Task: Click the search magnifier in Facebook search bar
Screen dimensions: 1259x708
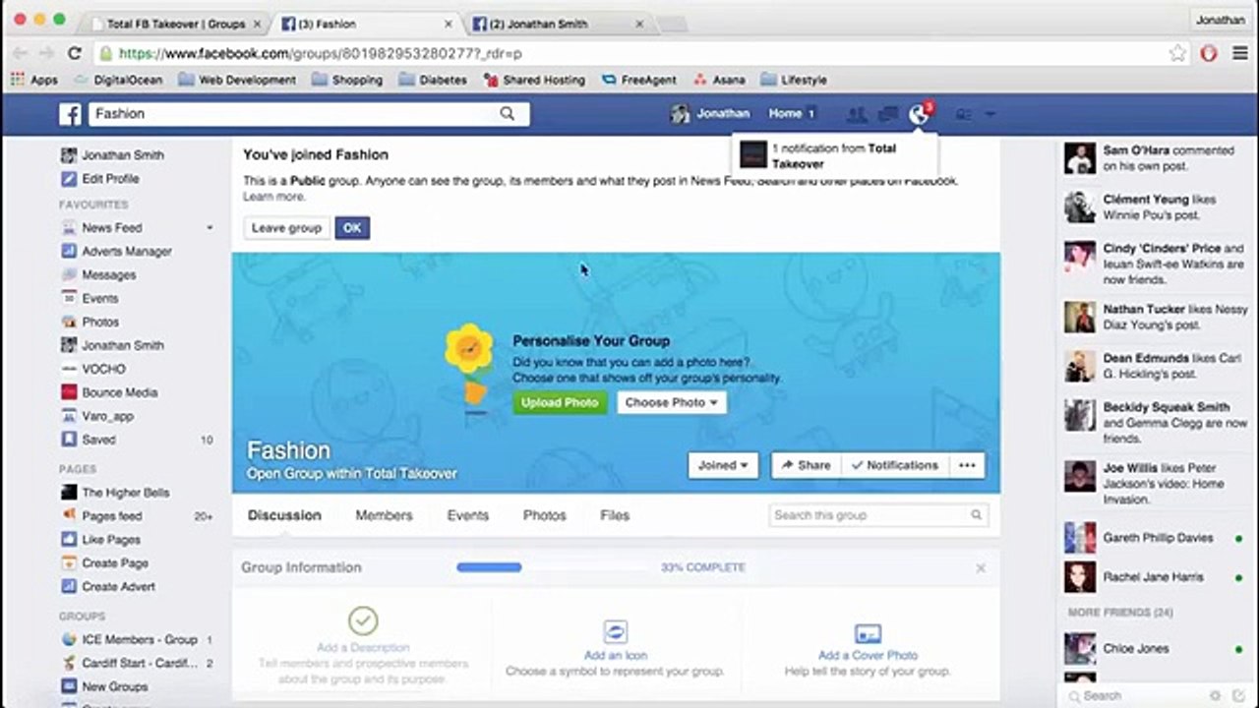Action: pos(507,114)
